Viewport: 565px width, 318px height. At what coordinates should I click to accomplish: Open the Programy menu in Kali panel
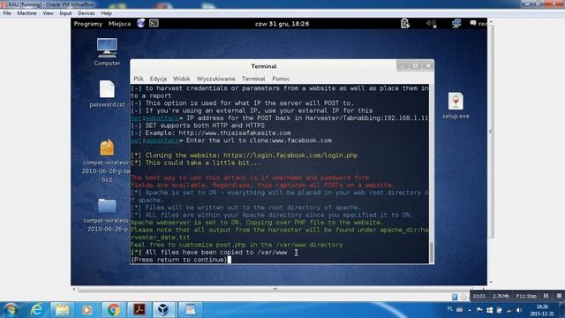pyautogui.click(x=88, y=24)
